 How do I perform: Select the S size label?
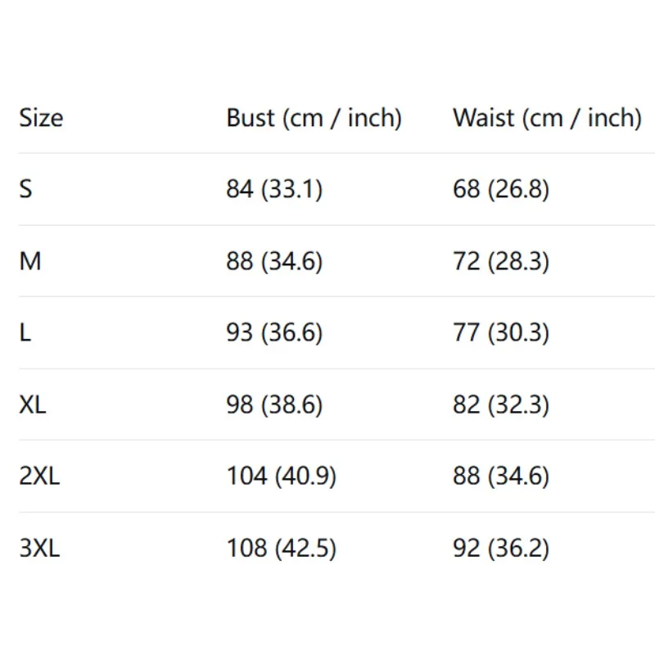(x=26, y=189)
